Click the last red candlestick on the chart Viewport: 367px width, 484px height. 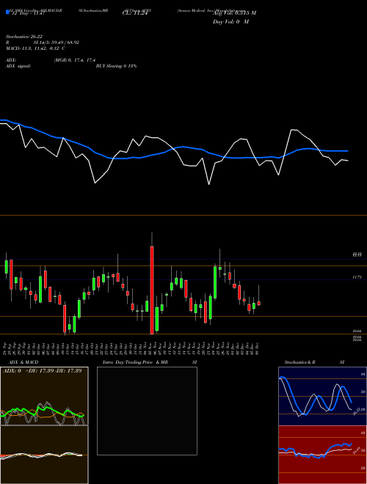click(x=259, y=303)
